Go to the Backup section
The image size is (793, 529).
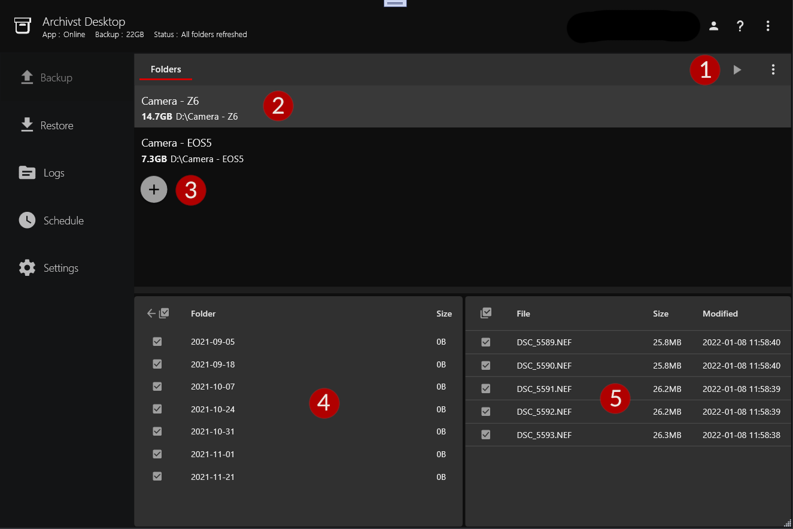[x=47, y=78]
